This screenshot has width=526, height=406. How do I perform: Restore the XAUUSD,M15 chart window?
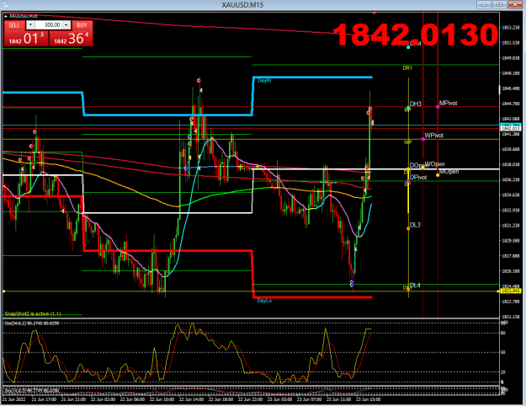[x=500, y=4]
